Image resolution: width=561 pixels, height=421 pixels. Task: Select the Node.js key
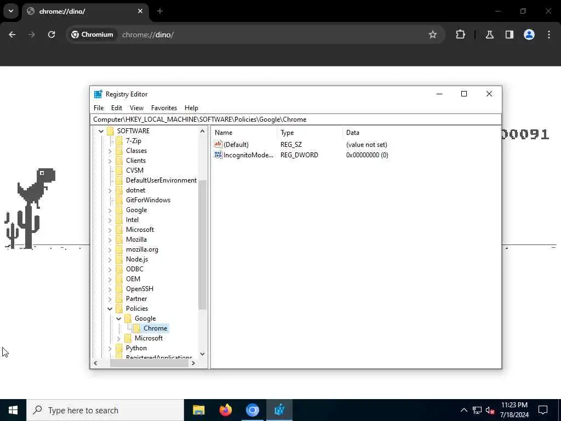[137, 259]
